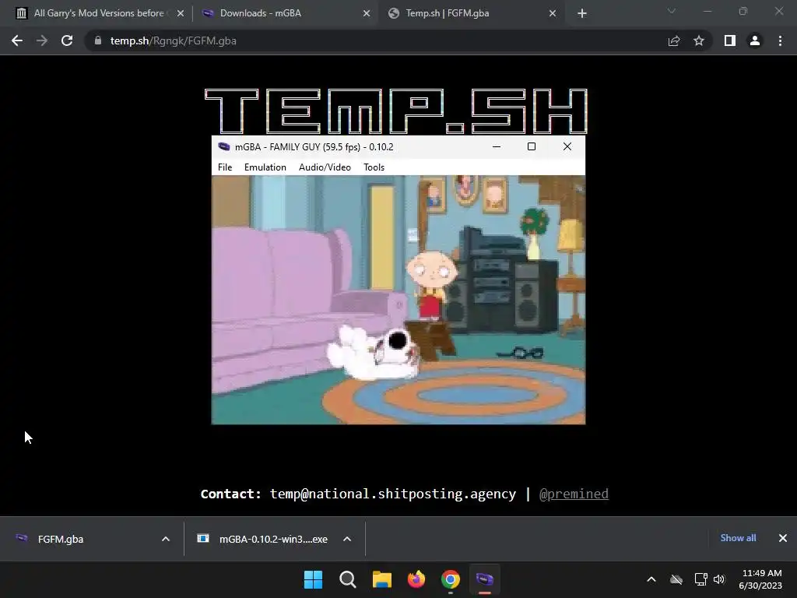The image size is (797, 598).
Task: Switch to mGBA in the taskbar
Action: [484, 579]
